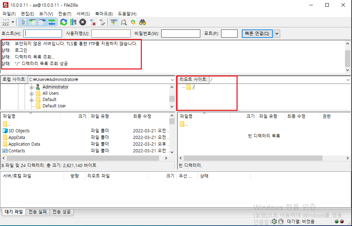Open 서버(S) menu
Screen dimensions: 352x226
tap(83, 14)
